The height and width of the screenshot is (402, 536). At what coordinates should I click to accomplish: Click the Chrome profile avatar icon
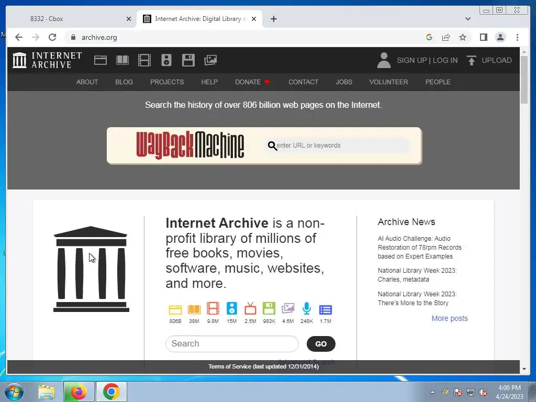tap(500, 37)
